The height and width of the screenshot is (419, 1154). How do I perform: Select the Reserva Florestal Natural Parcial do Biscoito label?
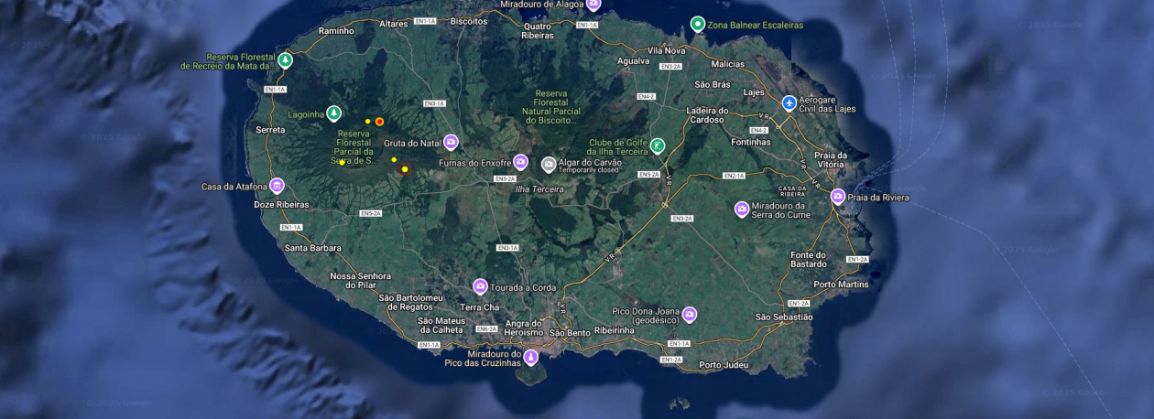tap(551, 107)
